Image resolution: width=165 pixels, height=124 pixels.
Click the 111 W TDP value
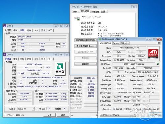[48, 67]
